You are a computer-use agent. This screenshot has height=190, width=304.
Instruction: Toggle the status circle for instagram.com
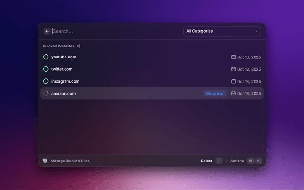click(x=46, y=81)
